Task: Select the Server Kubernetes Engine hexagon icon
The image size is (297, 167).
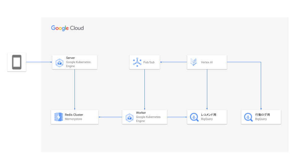Action: click(x=59, y=63)
